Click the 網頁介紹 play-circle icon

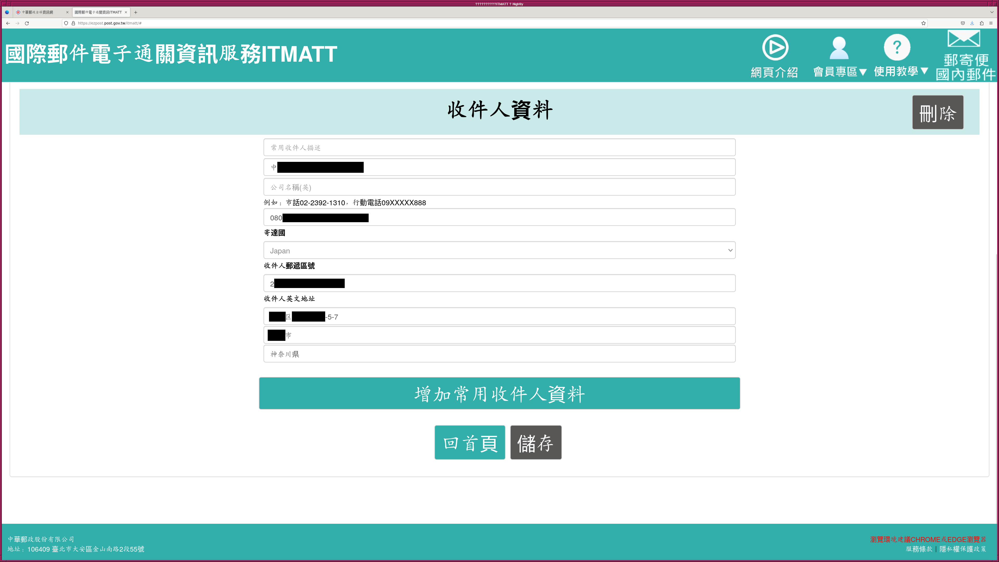[x=775, y=48]
